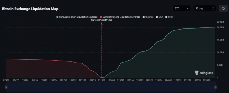Toggle Cumulative Short Liquidation Leverage legend
The image size is (229, 93).
click(77, 17)
